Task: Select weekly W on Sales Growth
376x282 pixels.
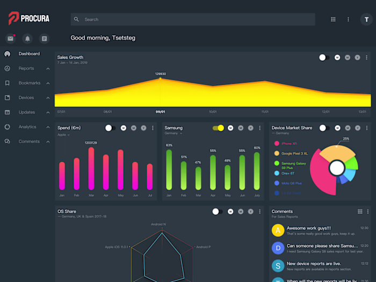Action: point(337,57)
